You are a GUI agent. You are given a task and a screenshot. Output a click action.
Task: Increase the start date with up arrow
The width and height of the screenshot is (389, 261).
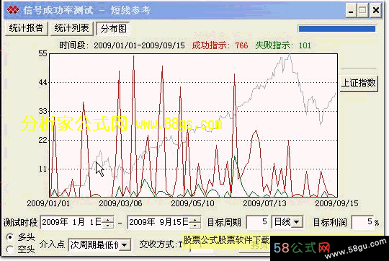click(x=107, y=219)
